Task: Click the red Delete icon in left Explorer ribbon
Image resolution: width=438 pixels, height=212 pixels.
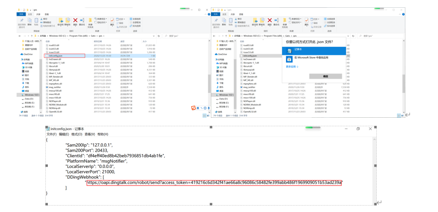Action: point(75,20)
